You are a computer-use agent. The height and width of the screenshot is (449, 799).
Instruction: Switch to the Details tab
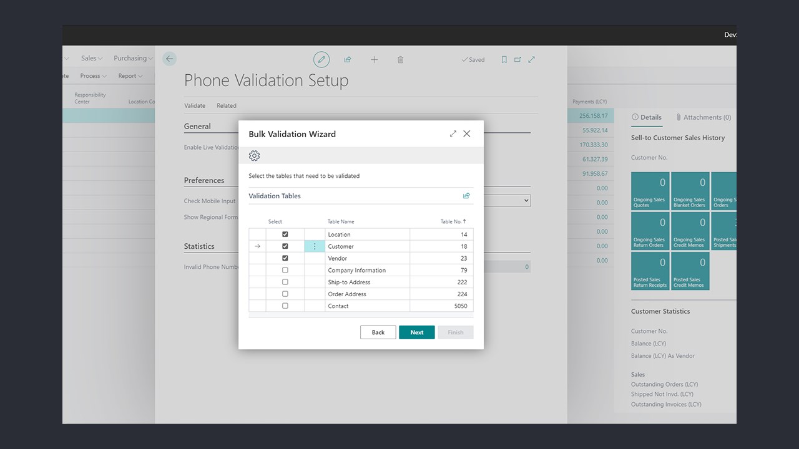647,117
